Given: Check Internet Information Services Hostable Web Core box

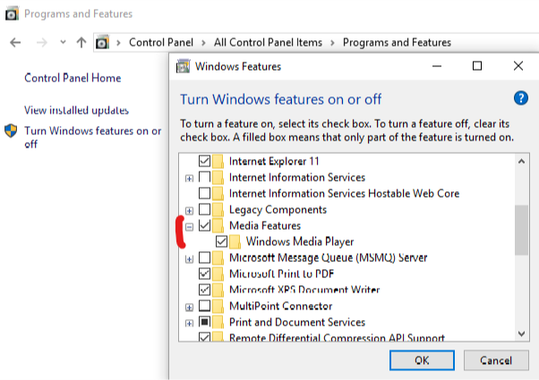Looking at the screenshot, I should pos(204,193).
